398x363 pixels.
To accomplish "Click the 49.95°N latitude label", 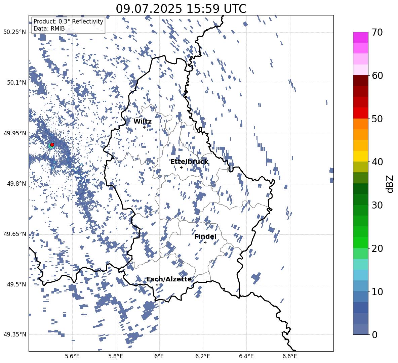I will (x=15, y=133).
